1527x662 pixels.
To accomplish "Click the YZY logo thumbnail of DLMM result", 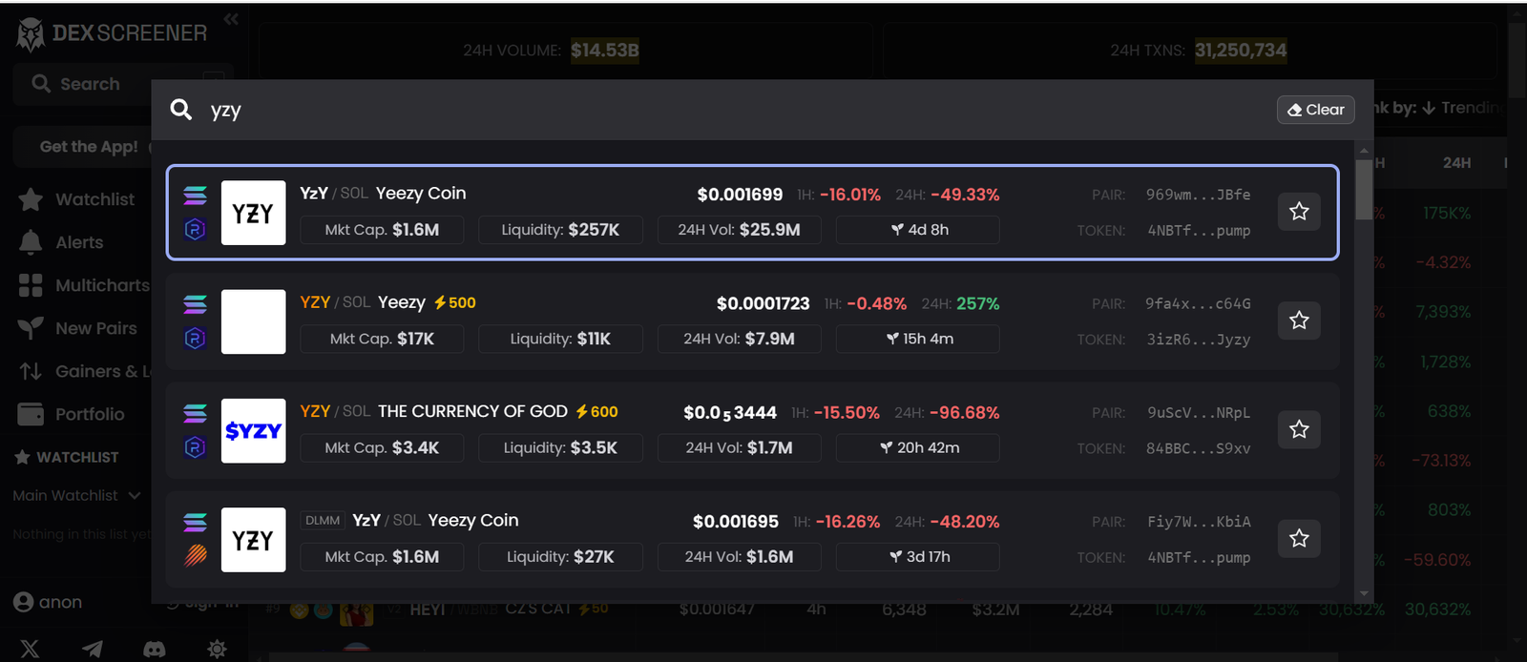I will click(x=253, y=540).
